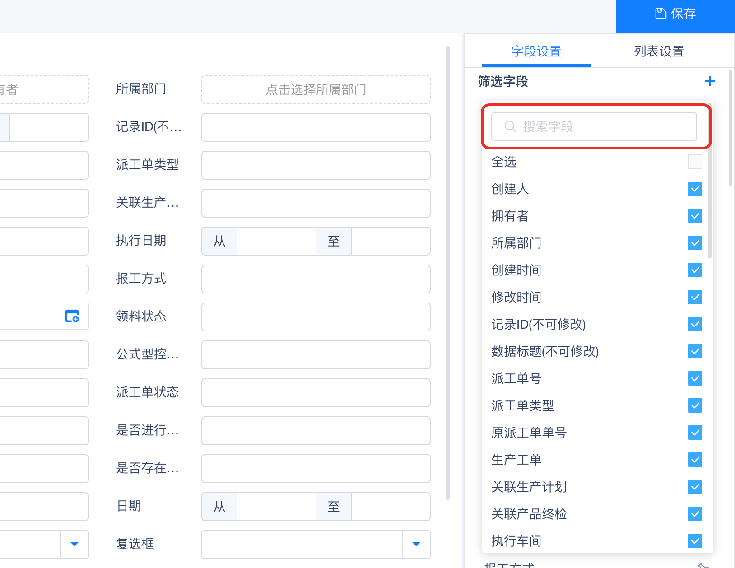The width and height of the screenshot is (735, 568).
Task: Click 点击选择所属部门 selector field
Action: point(316,89)
